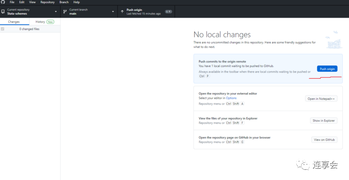Click the blue Push origin button
Image resolution: width=349 pixels, height=180 pixels.
tap(327, 69)
